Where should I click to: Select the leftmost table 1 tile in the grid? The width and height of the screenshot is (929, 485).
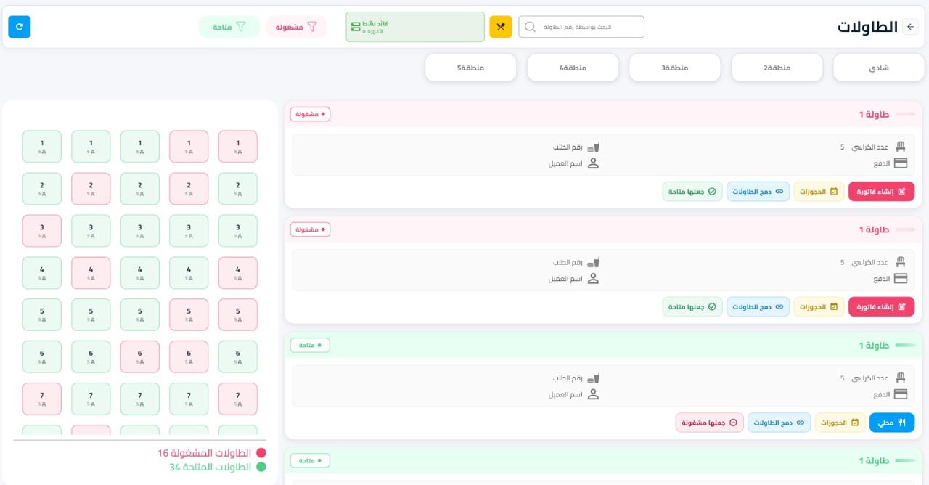tap(42, 147)
